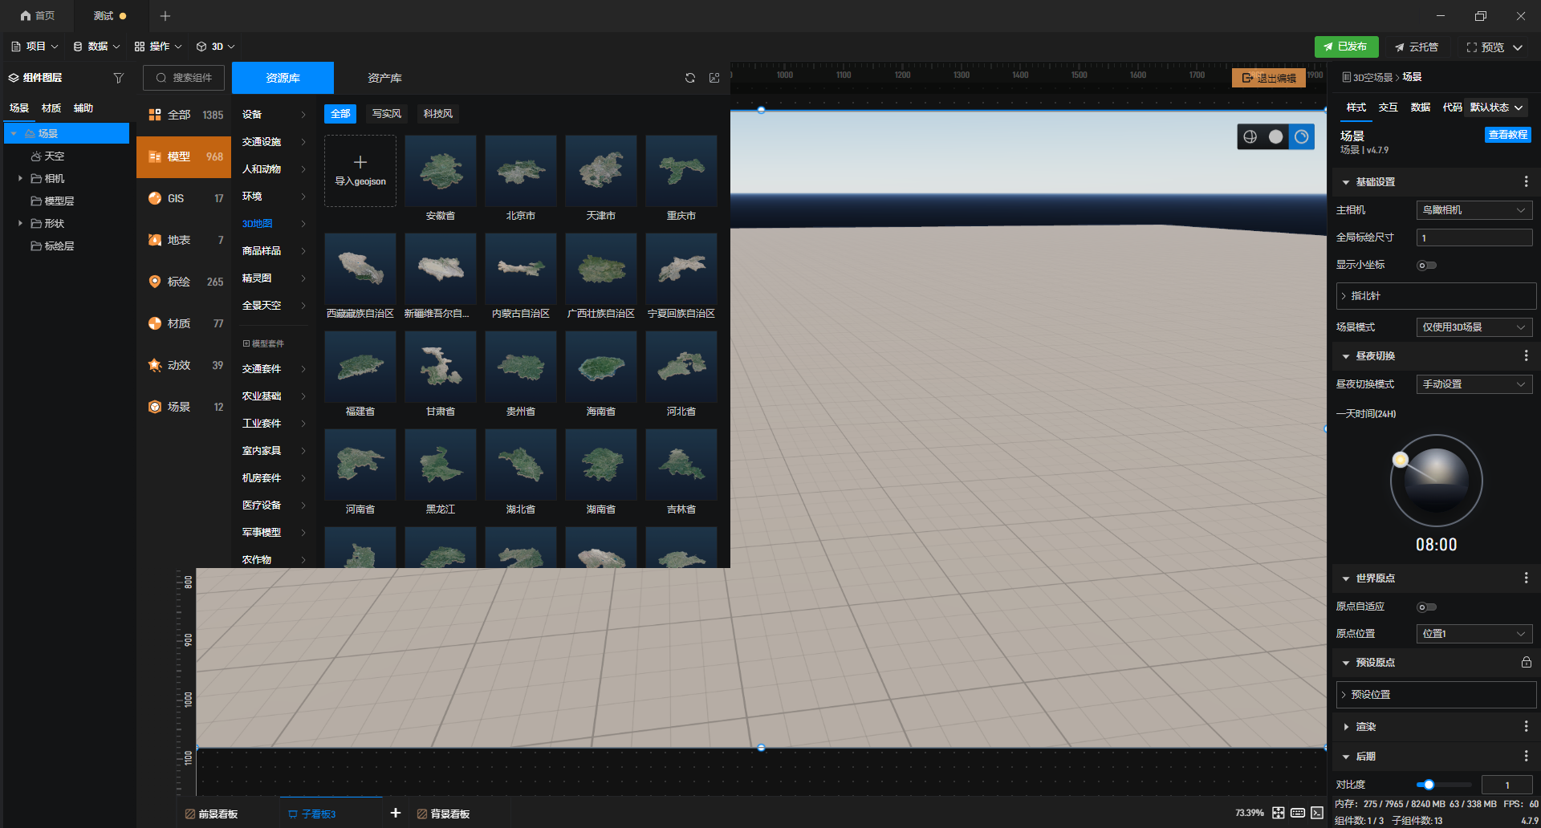Switch to the 资产库 tab
The height and width of the screenshot is (828, 1541).
[384, 78]
